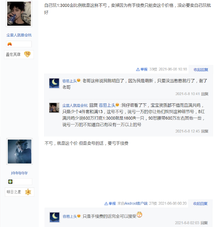Viewport: 218px width, 227px height.
Task: Open the game controller badge under 尘里人就是会玩
Action: [x=9, y=44]
